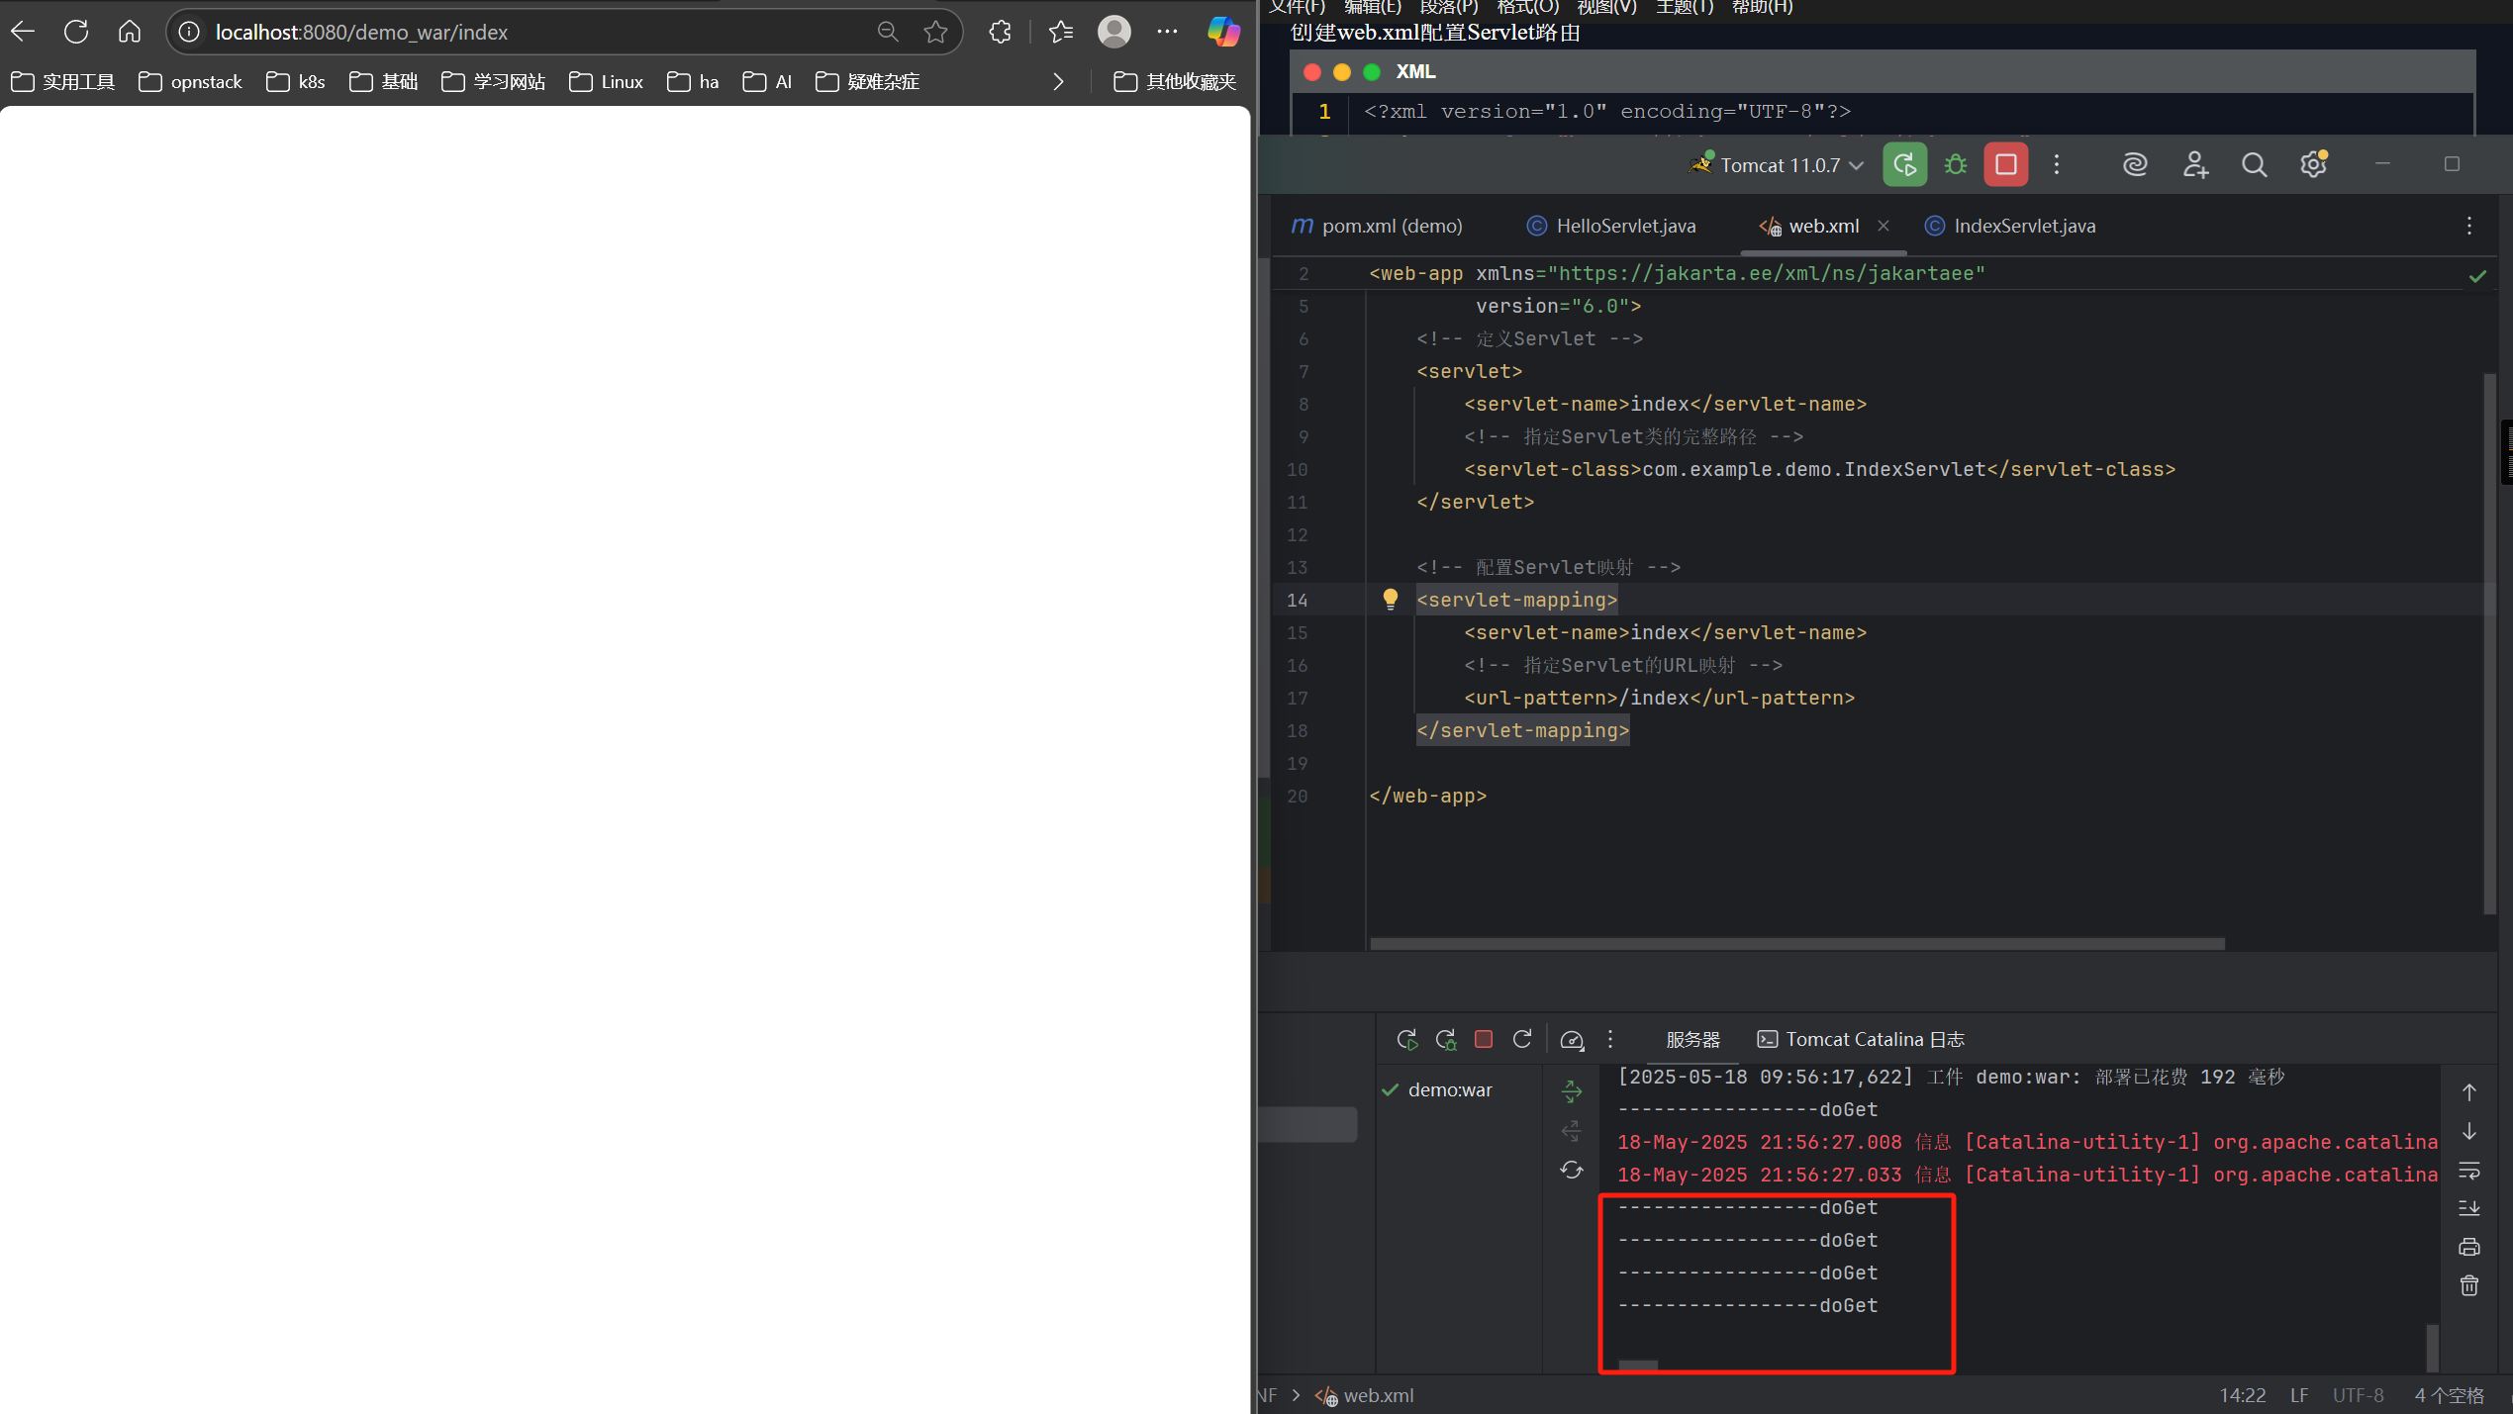The height and width of the screenshot is (1414, 2513).
Task: Open the favorites list
Action: [x=1061, y=32]
